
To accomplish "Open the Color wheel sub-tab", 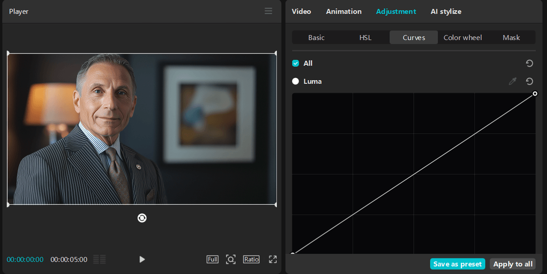I will click(463, 37).
